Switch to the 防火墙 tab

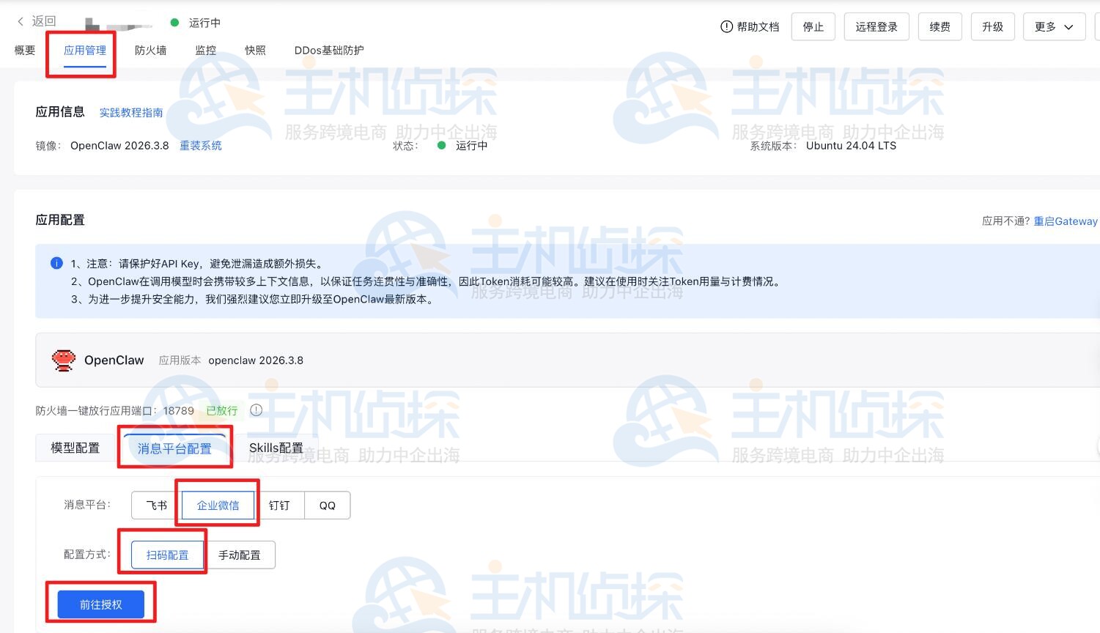150,50
